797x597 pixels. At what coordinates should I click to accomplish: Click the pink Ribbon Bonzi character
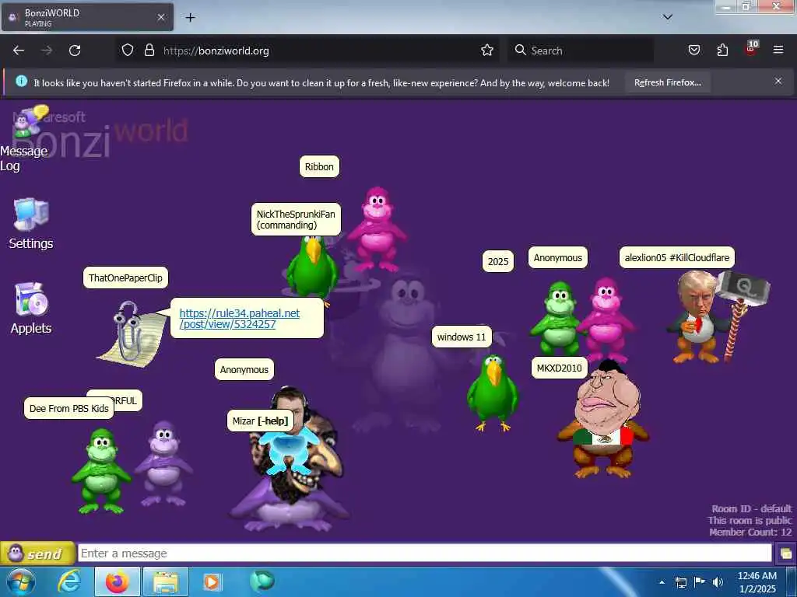coord(377,229)
